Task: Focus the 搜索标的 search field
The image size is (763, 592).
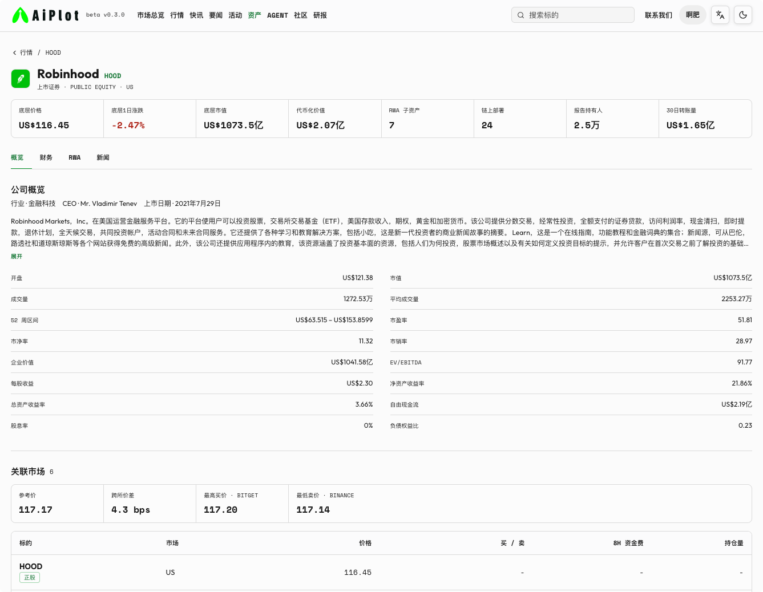Action: point(573,15)
